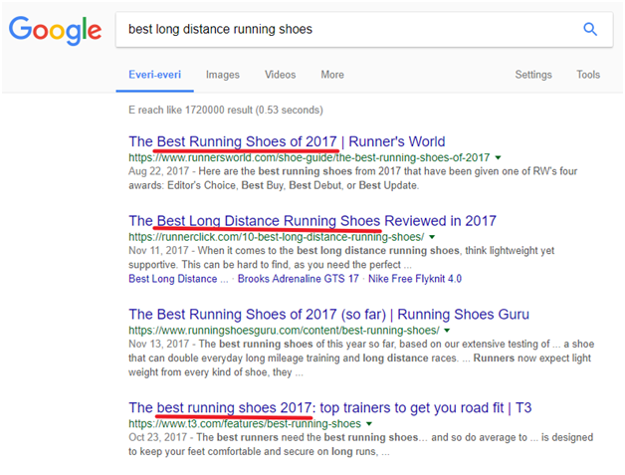Click the runnerclick.com green URL text
The width and height of the screenshot is (625, 475).
277,237
